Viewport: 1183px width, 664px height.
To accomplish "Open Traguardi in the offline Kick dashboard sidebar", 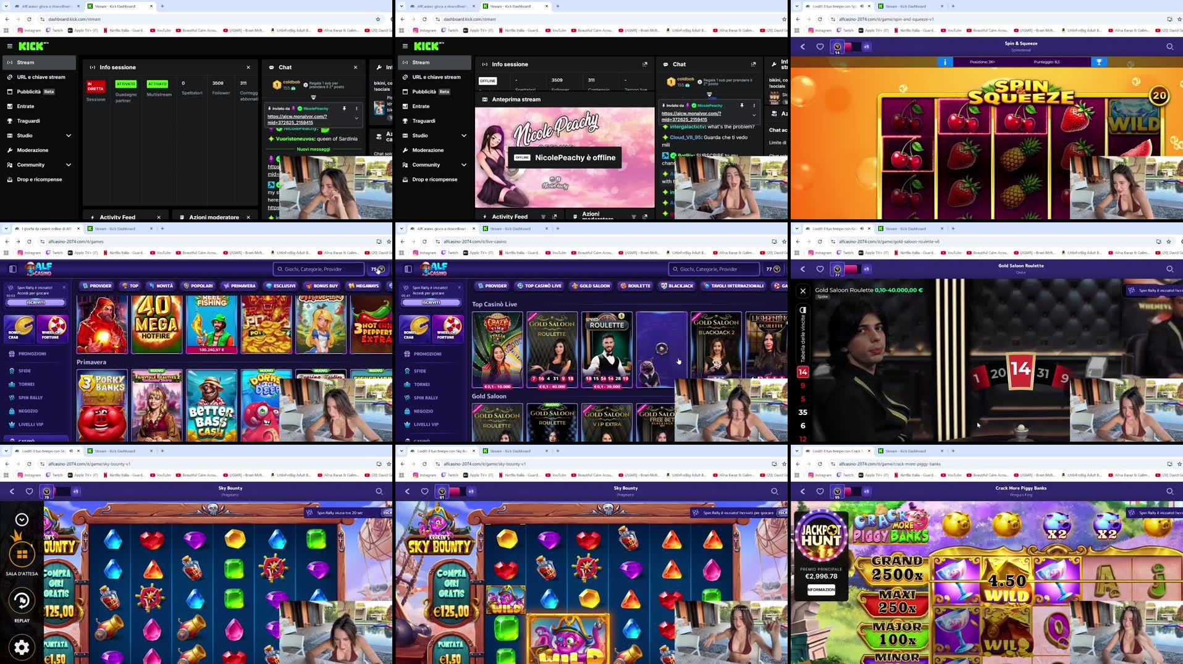I will (424, 121).
